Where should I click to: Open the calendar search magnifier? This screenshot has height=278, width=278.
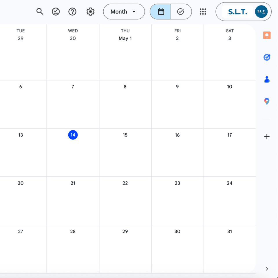pyautogui.click(x=40, y=12)
